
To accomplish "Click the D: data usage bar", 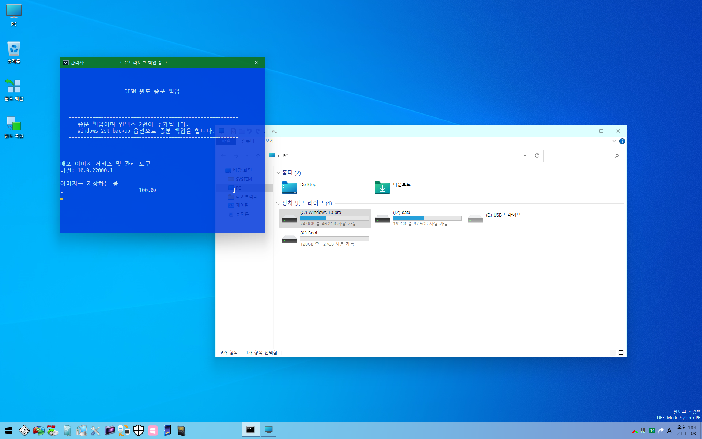I will click(427, 218).
